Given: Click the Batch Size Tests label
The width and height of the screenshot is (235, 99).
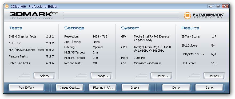Looking at the screenshot, I should (x=20, y=63).
